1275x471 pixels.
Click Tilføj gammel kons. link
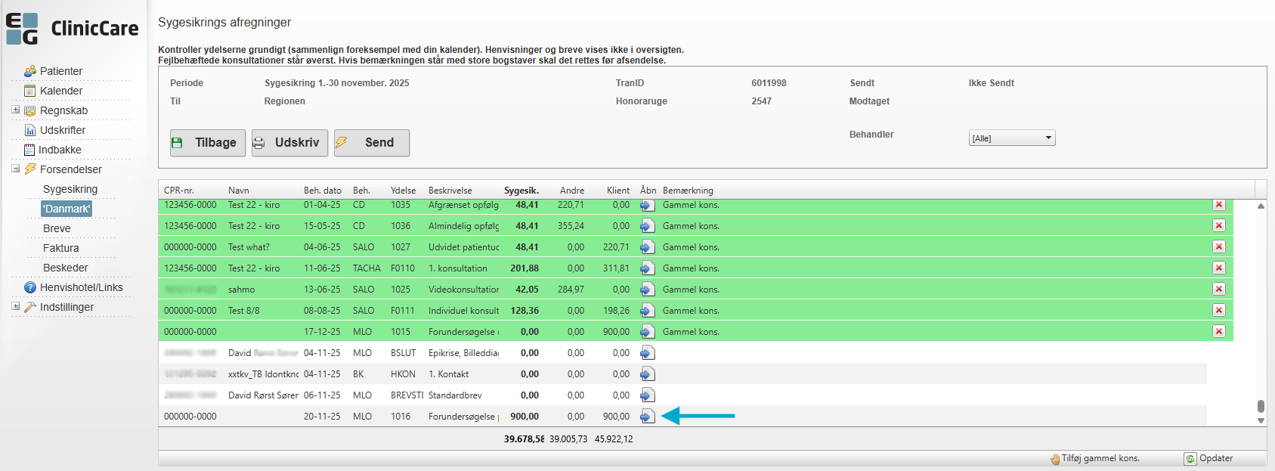point(1100,458)
